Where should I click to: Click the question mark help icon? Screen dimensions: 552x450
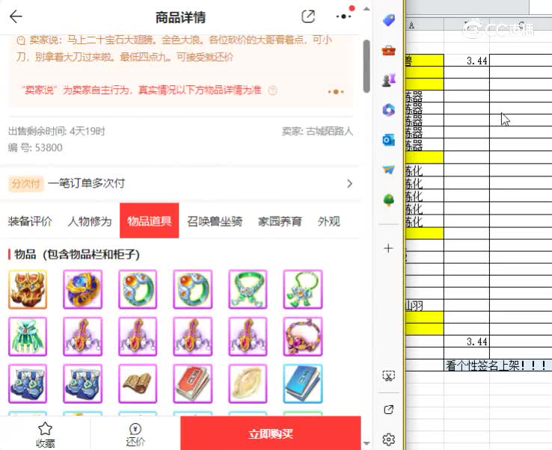pyautogui.click(x=272, y=90)
